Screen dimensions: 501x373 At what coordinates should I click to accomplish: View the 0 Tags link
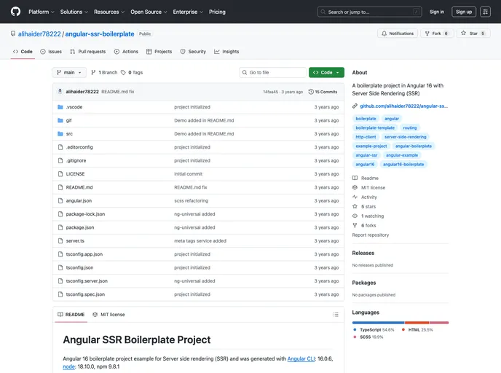pos(132,73)
